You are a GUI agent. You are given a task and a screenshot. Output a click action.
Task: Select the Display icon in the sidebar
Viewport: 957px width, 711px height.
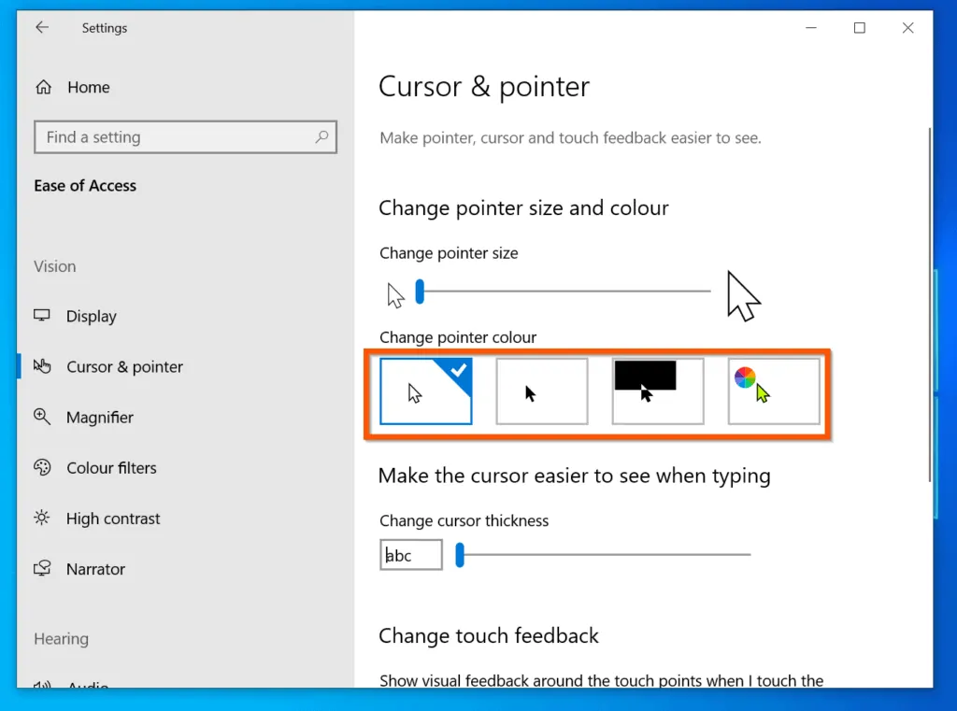(43, 316)
